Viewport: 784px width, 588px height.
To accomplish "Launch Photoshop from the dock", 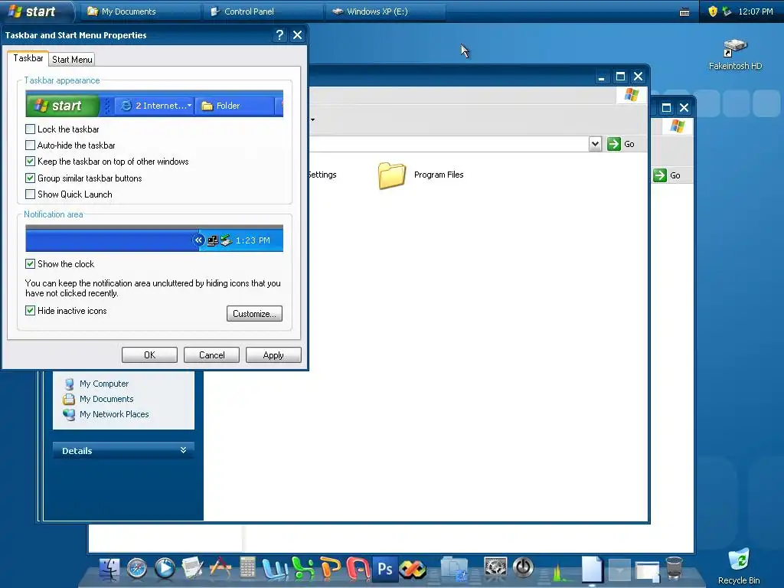I will tap(385, 569).
